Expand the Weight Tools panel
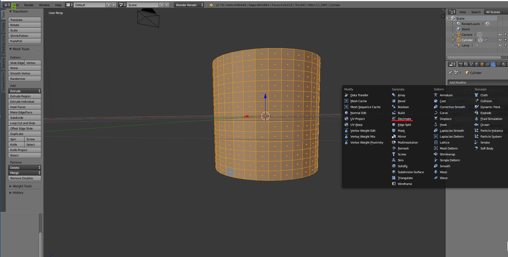Viewport: 508px width, 257px height. click(22, 186)
